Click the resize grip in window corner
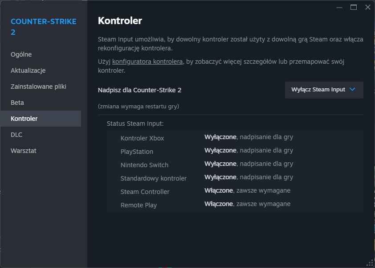 point(370,263)
